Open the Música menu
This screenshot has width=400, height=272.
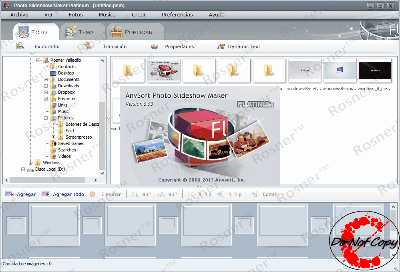(107, 14)
